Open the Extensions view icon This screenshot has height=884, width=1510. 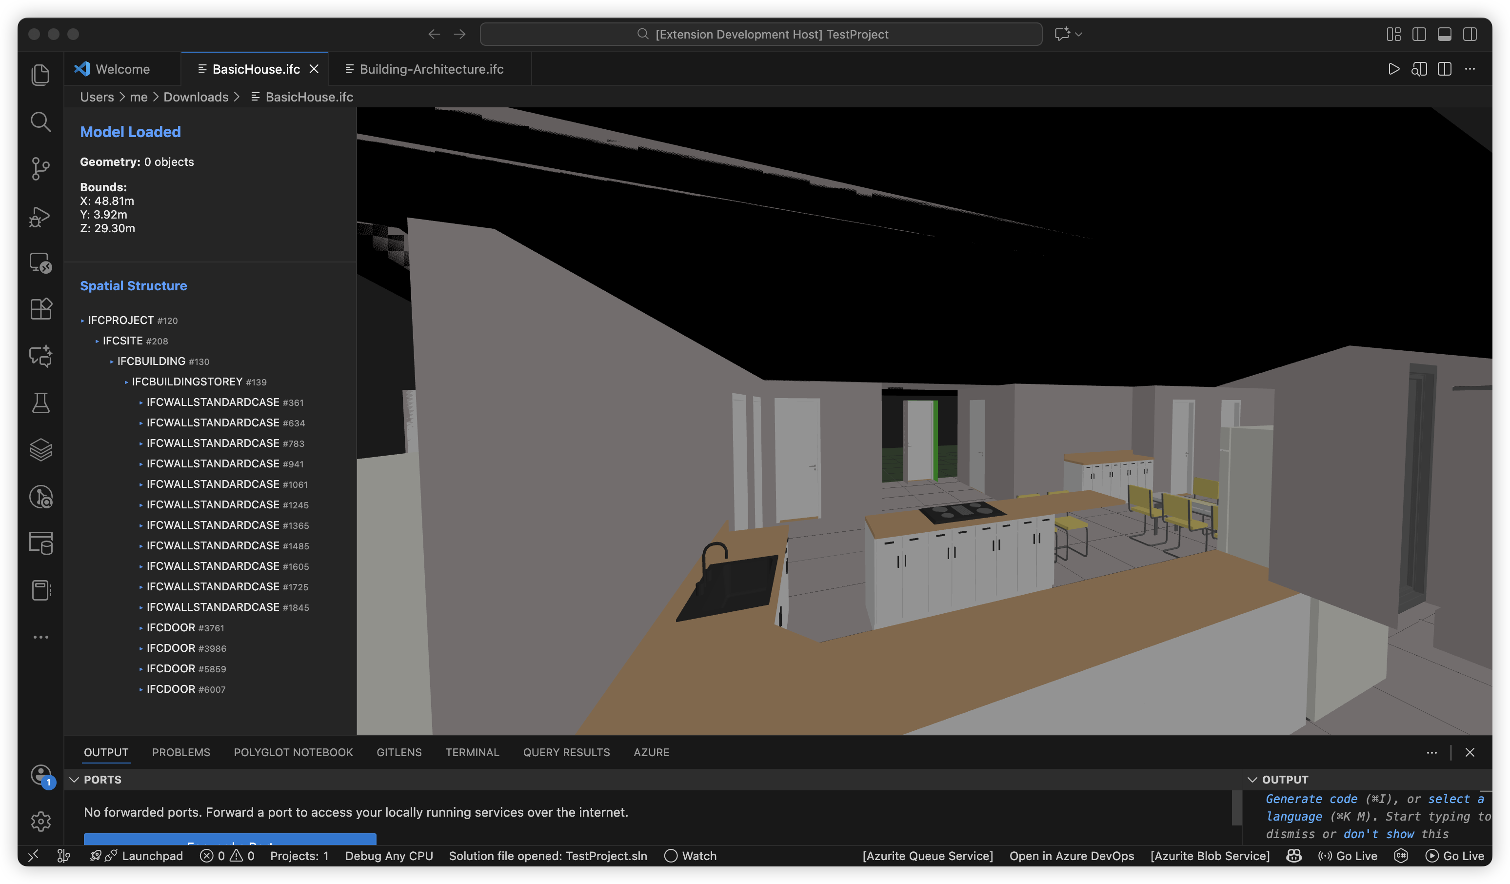(40, 309)
